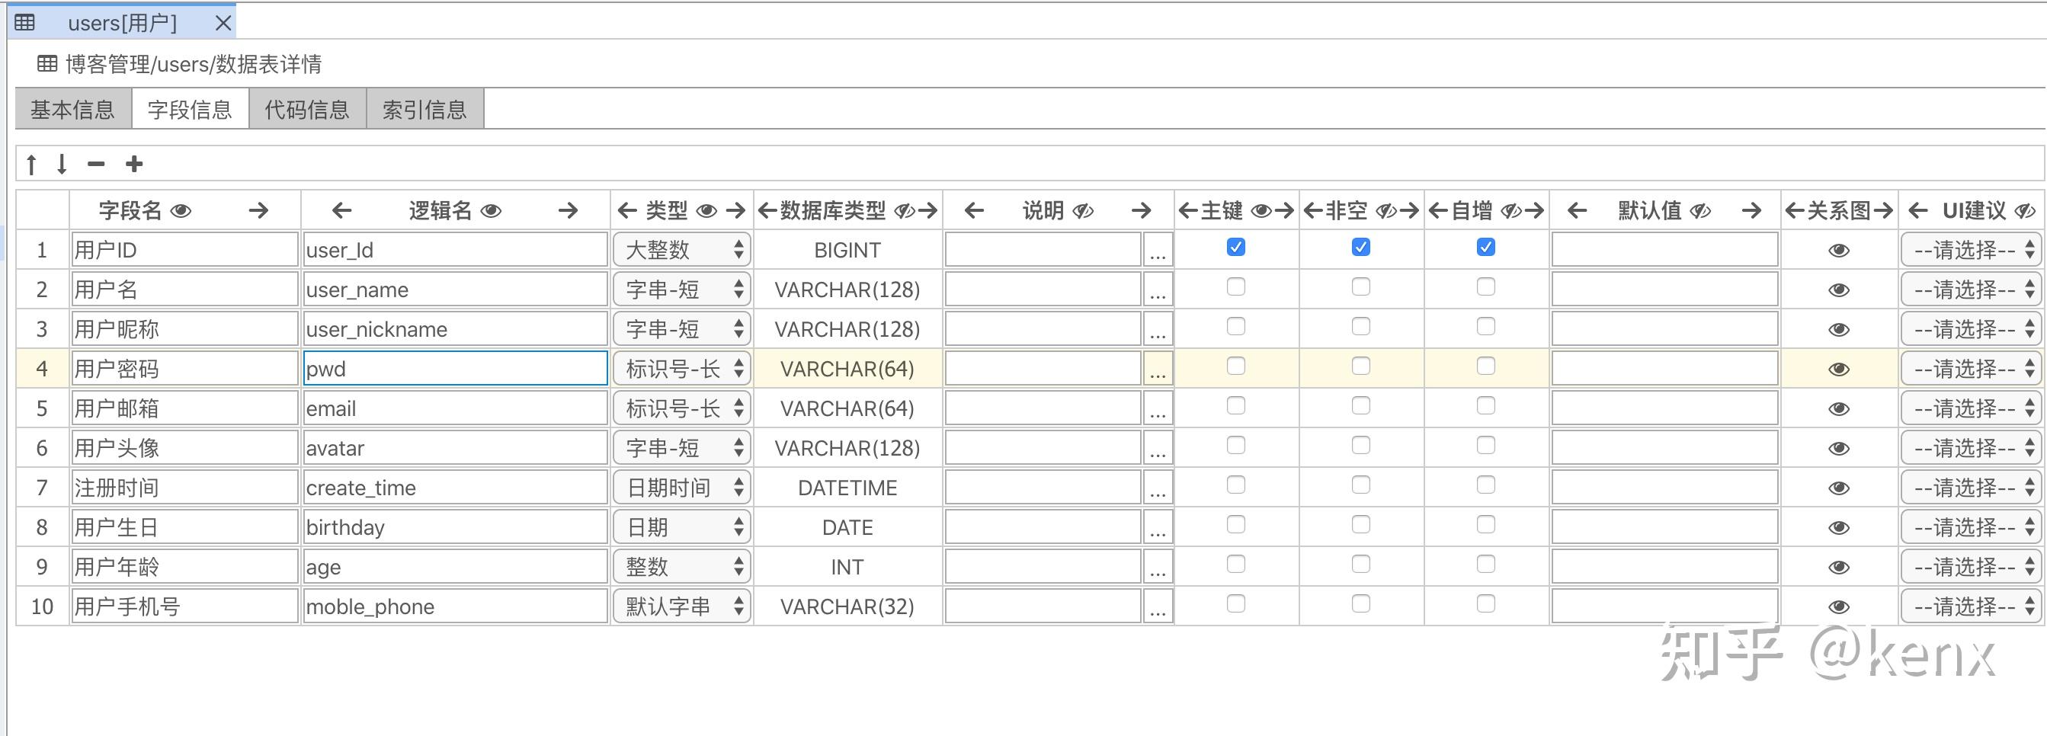Check 非空 checkbox for 用户名 row
2047x736 pixels.
tap(1361, 287)
